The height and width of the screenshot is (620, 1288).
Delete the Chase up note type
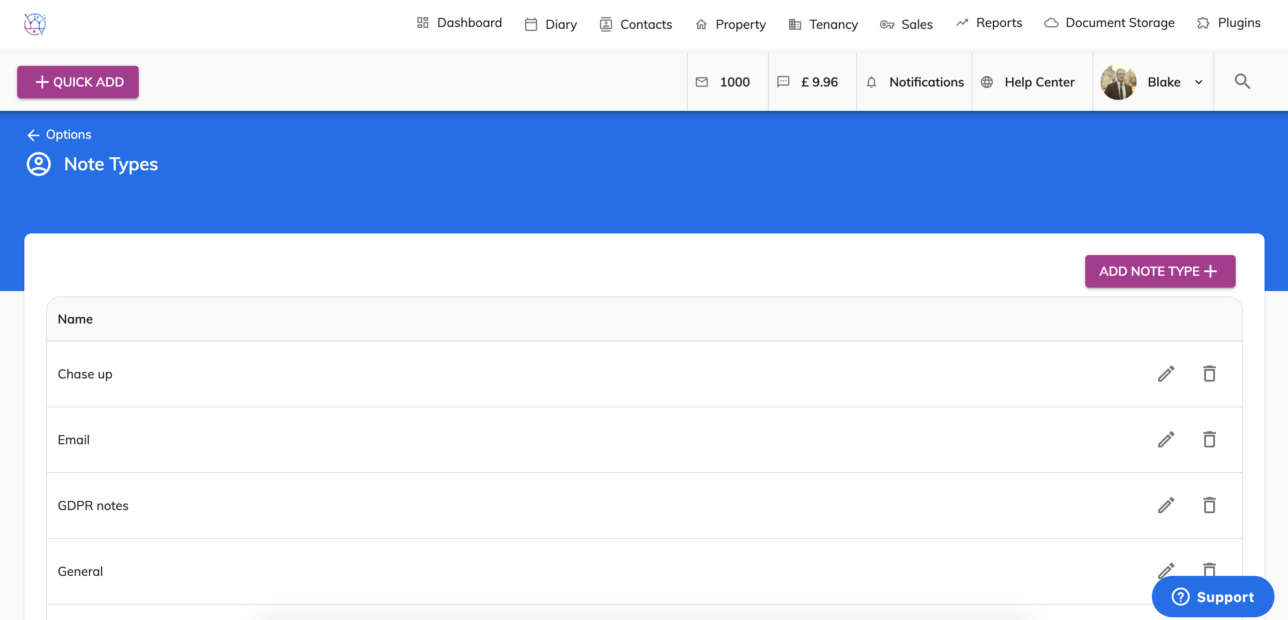tap(1209, 374)
